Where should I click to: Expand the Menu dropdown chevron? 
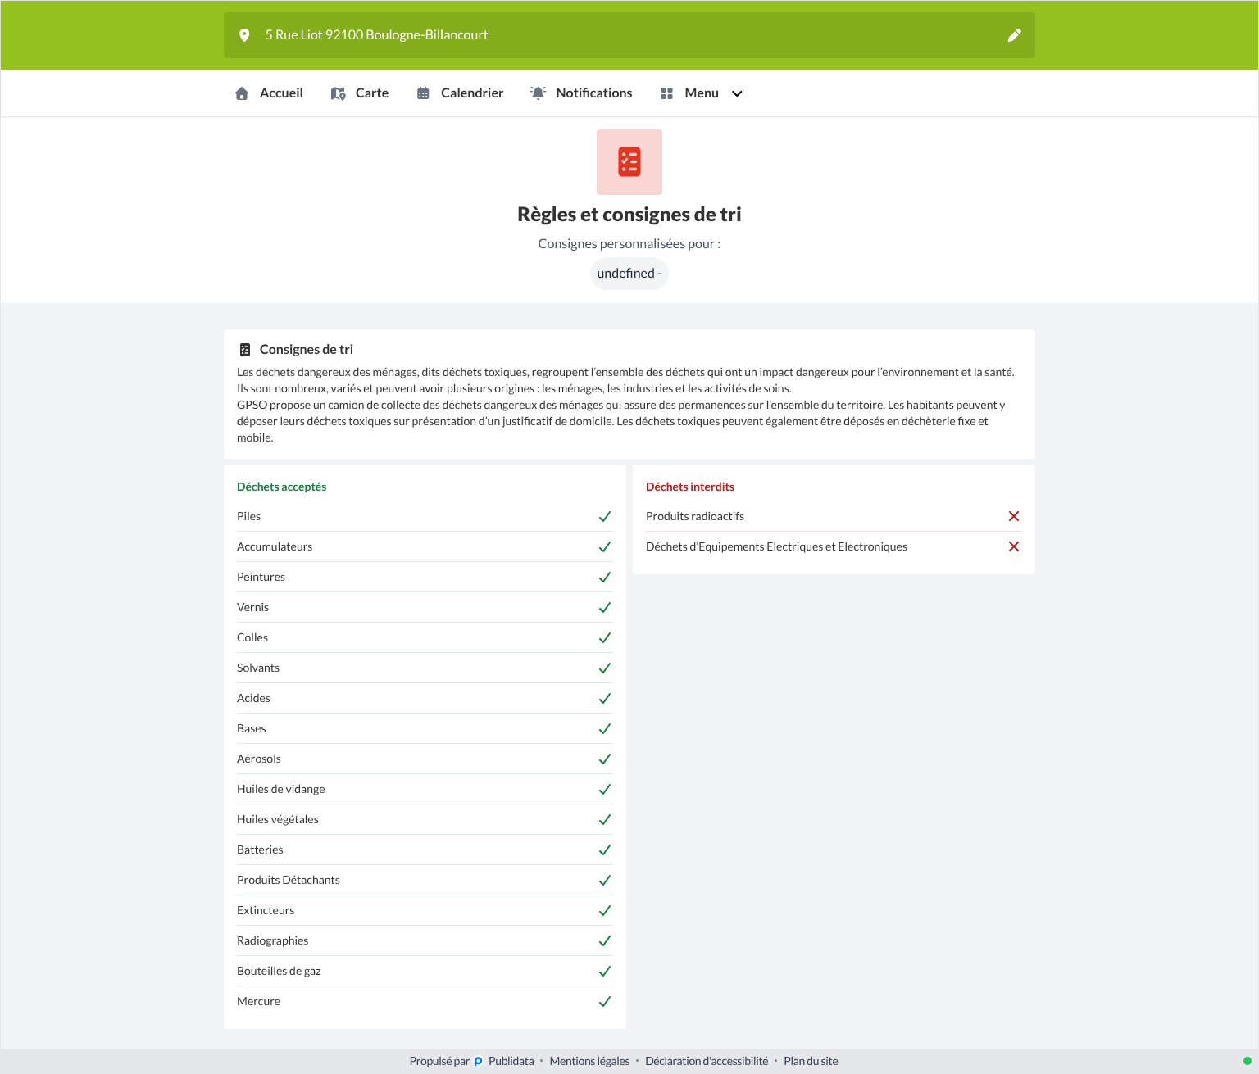[737, 93]
